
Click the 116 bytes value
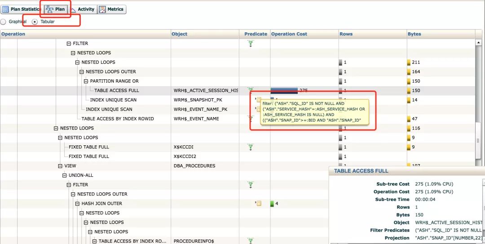[416, 128]
